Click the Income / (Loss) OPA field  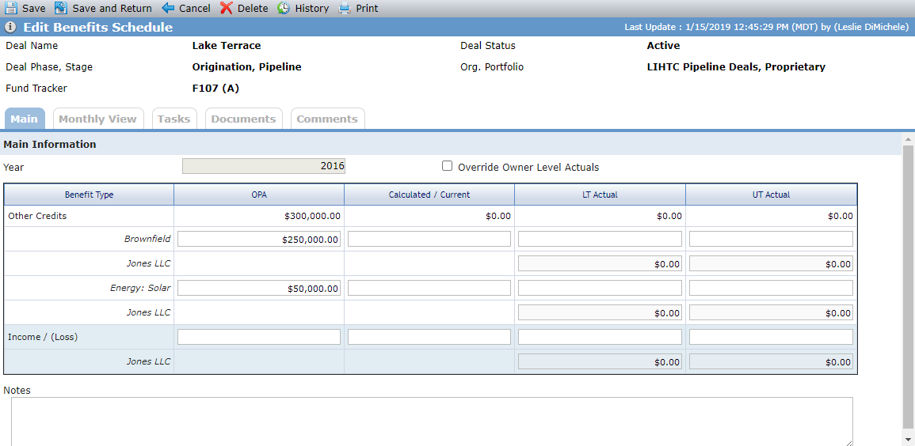click(x=259, y=337)
